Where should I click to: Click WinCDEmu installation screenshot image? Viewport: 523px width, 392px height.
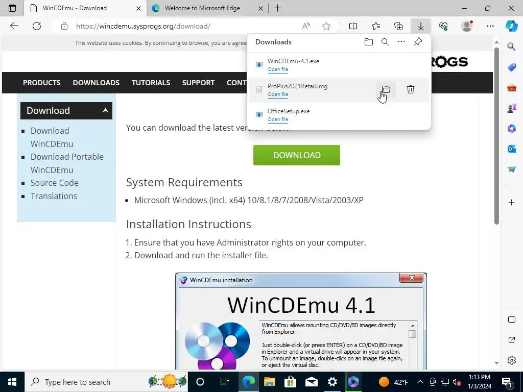301,321
